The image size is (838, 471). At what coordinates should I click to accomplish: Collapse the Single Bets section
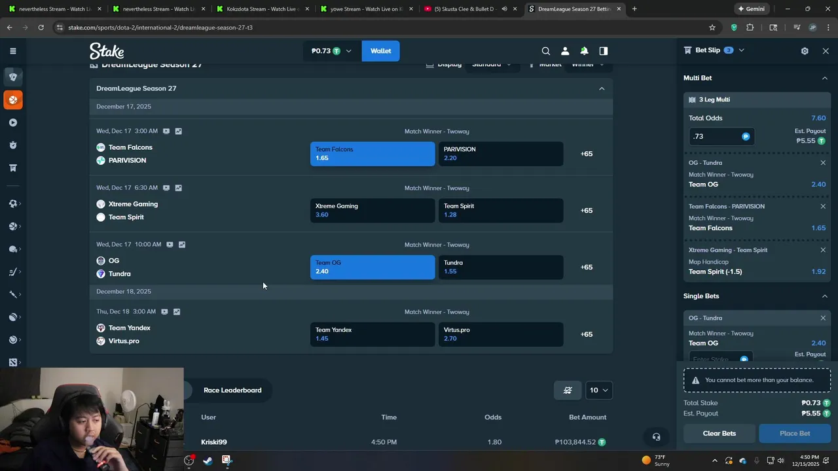(824, 296)
